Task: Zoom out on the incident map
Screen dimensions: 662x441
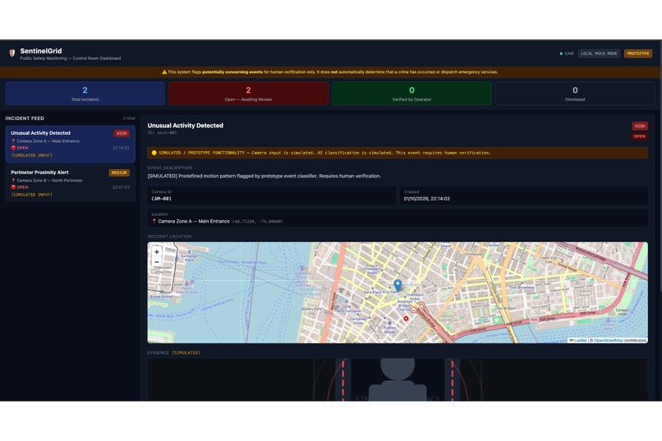Action: pos(157,262)
